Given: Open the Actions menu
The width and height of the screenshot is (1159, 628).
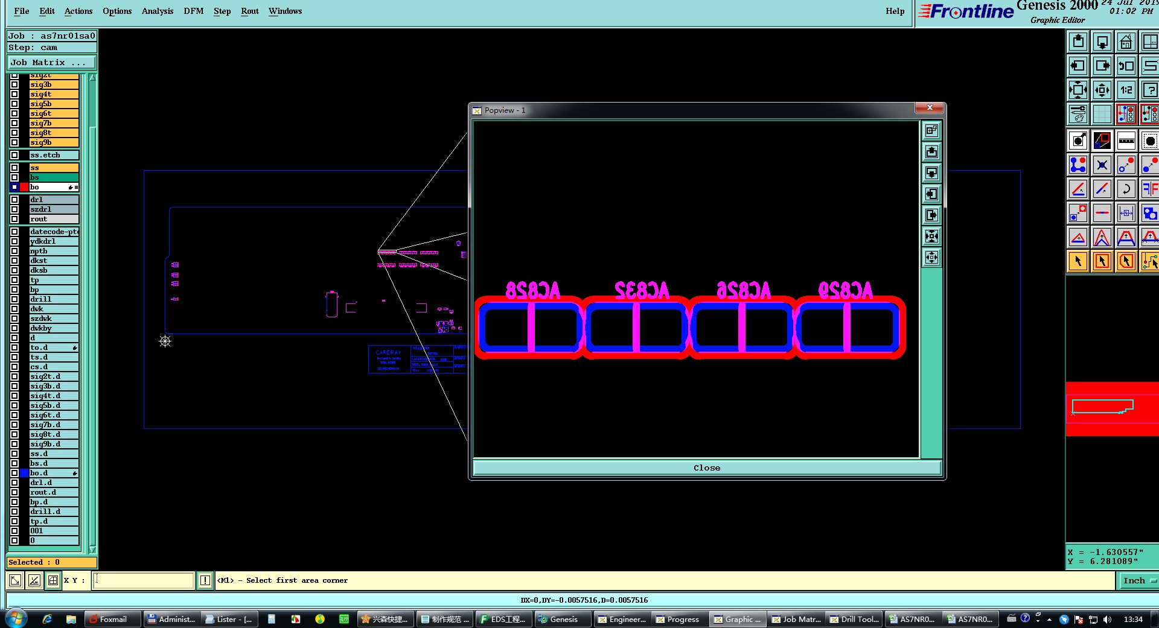Looking at the screenshot, I should [x=78, y=11].
